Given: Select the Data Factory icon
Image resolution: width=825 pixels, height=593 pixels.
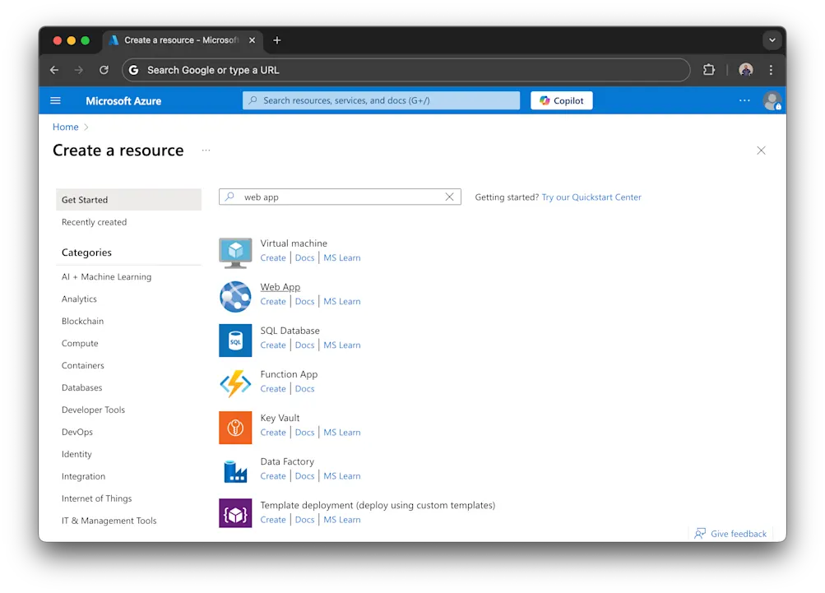Looking at the screenshot, I should pyautogui.click(x=235, y=470).
